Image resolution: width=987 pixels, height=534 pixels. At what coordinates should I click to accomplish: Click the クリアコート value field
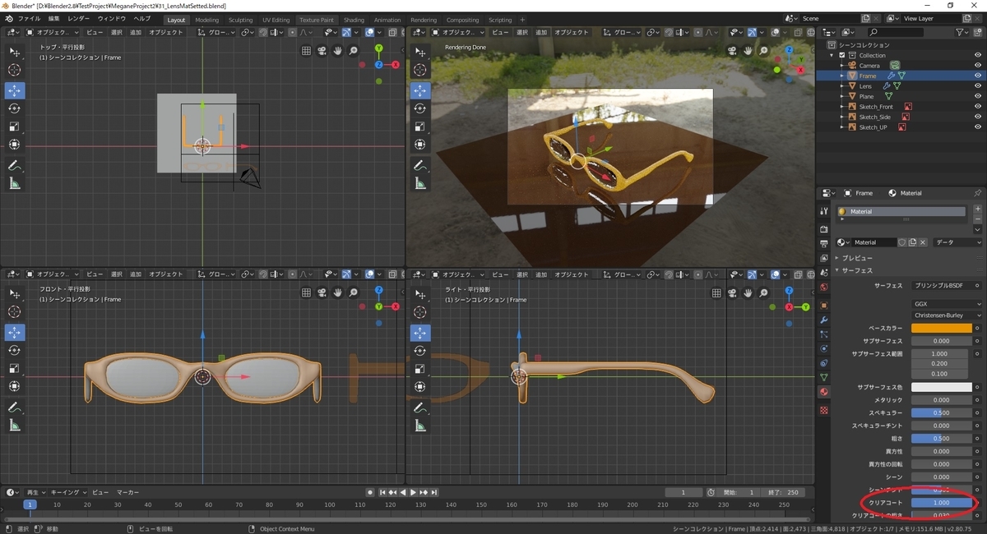(941, 502)
